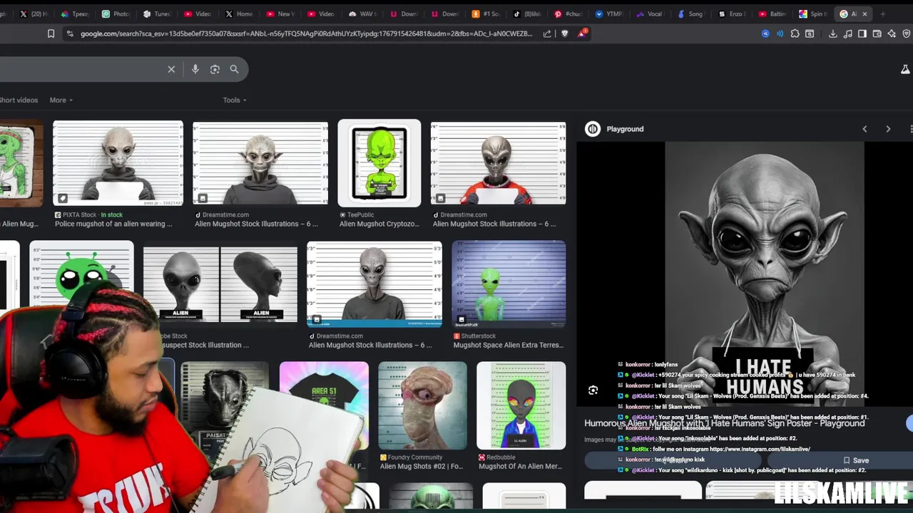This screenshot has height=513, width=913.
Task: Switch to the Vocal browser tab
Action: click(648, 14)
